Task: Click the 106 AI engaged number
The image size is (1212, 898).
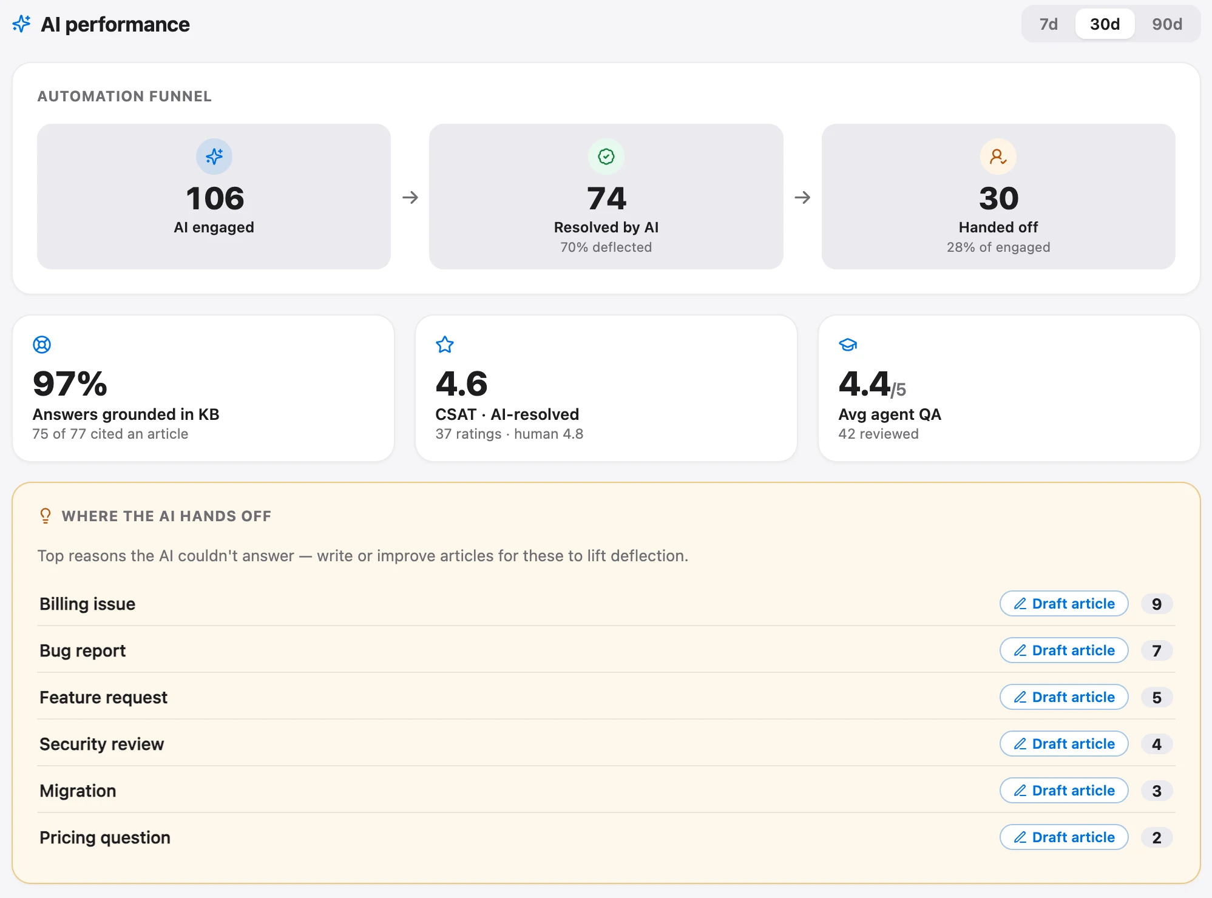Action: [215, 198]
